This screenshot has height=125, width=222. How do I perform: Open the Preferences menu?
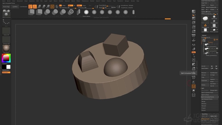tap(85, 1)
